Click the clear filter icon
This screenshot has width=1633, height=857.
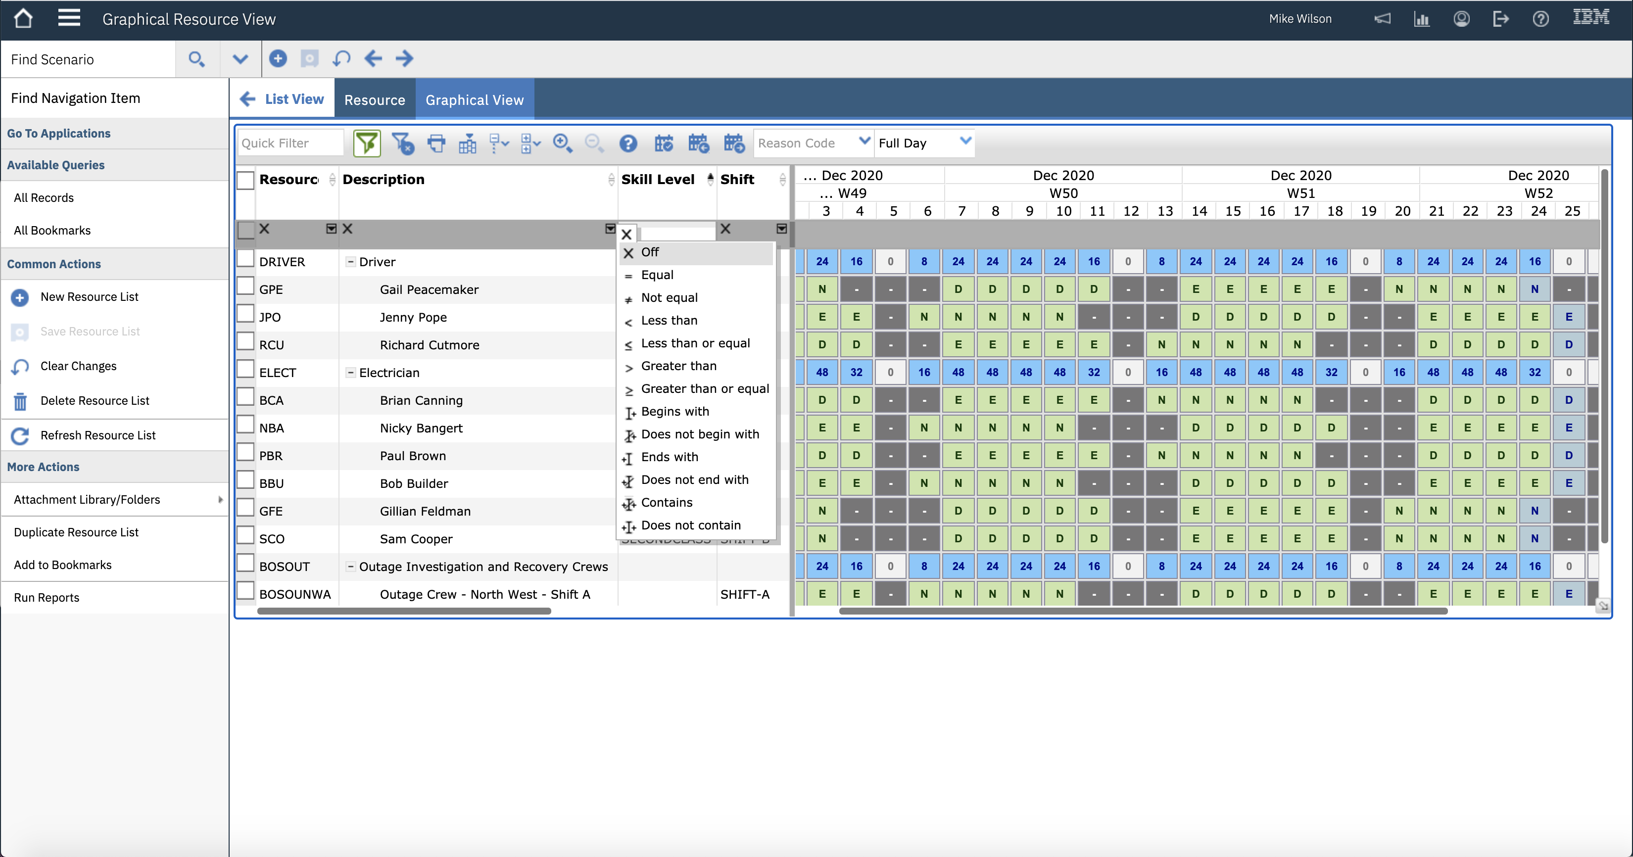tap(402, 143)
